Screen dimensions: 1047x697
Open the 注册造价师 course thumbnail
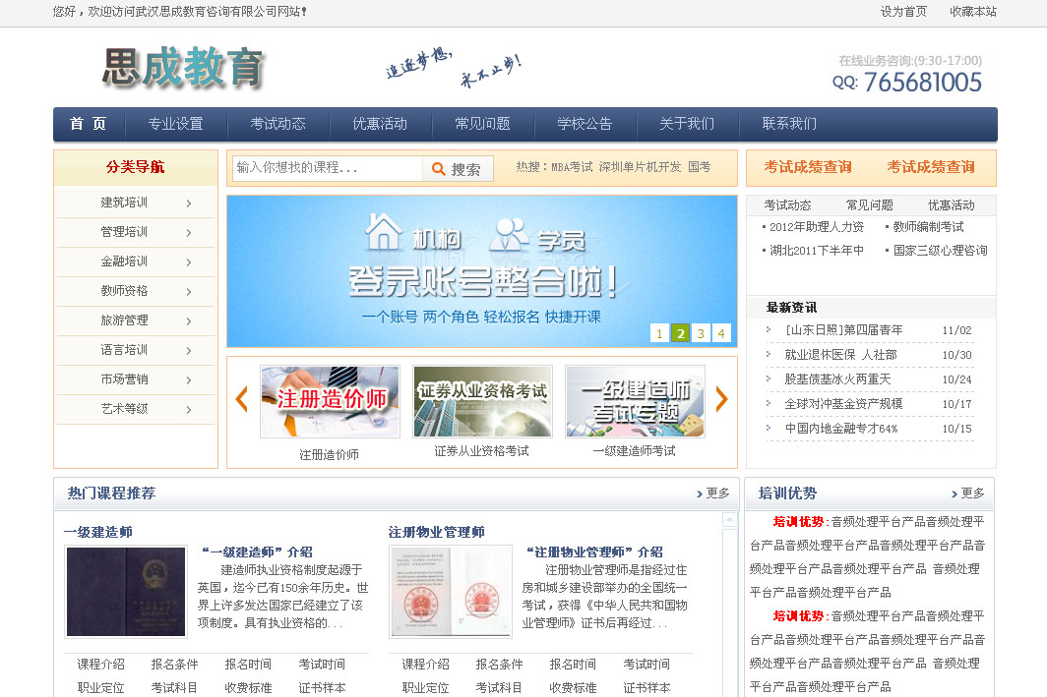pos(330,401)
